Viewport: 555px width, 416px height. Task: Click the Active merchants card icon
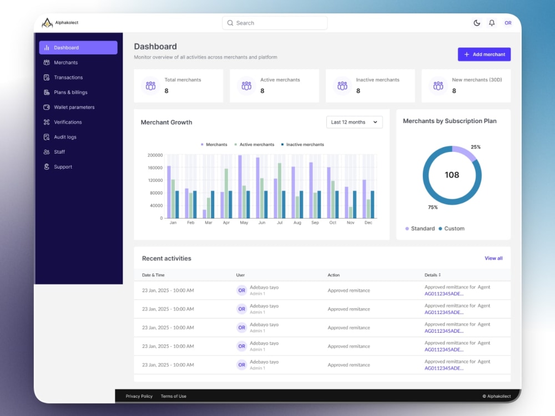click(246, 85)
